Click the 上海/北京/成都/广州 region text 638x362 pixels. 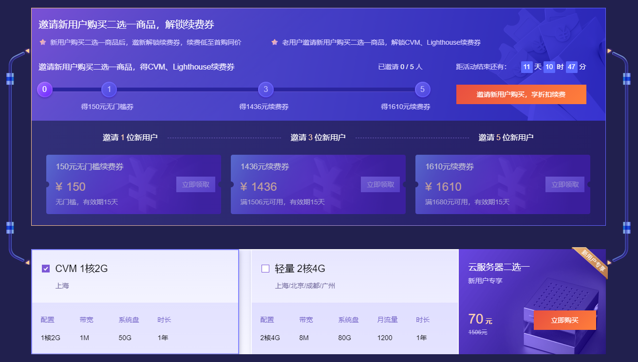(305, 286)
